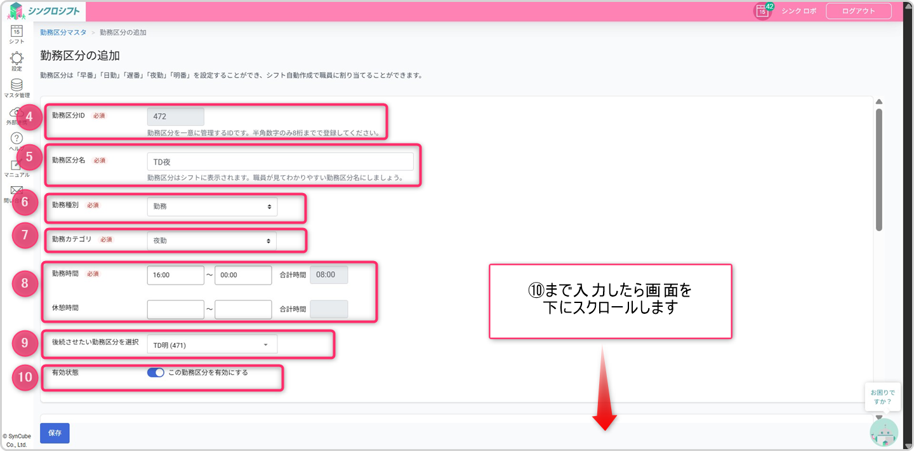
Task: Click the お困りですか robot assistant icon
Action: point(884,433)
